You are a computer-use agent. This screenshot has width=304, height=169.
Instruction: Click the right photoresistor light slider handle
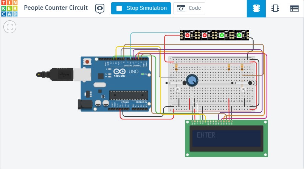pyautogui.click(x=250, y=83)
